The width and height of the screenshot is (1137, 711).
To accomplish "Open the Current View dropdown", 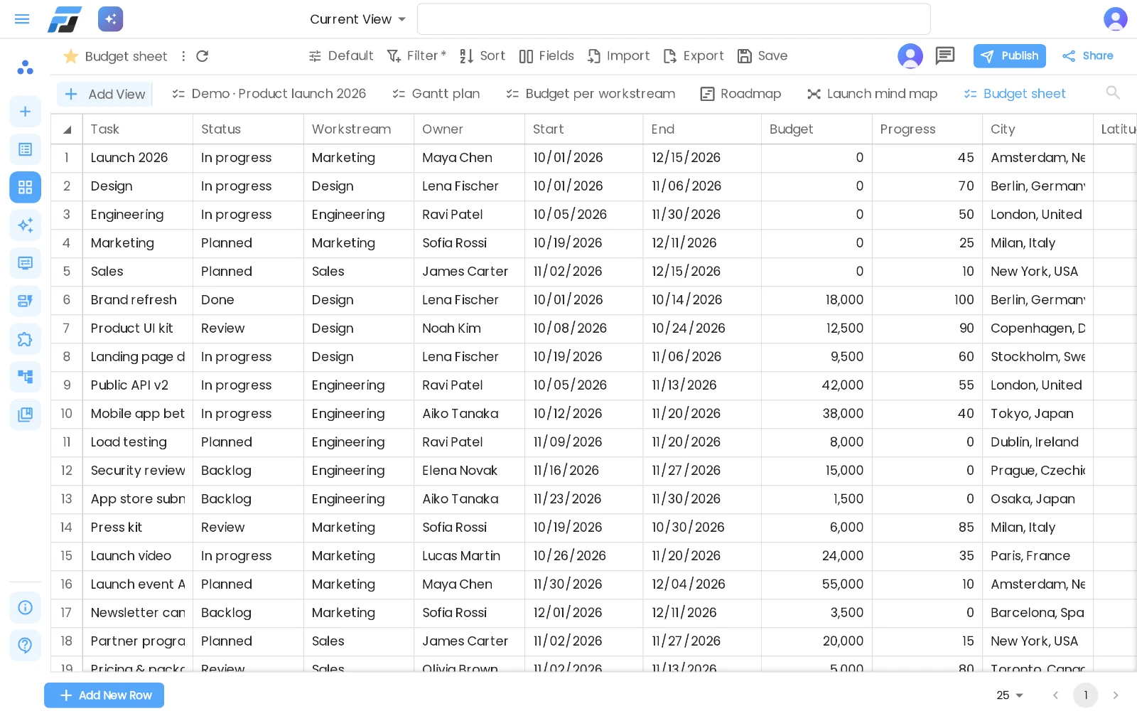I will tap(357, 19).
